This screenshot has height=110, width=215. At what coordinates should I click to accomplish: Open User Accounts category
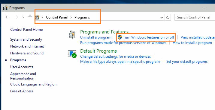tap(22, 67)
